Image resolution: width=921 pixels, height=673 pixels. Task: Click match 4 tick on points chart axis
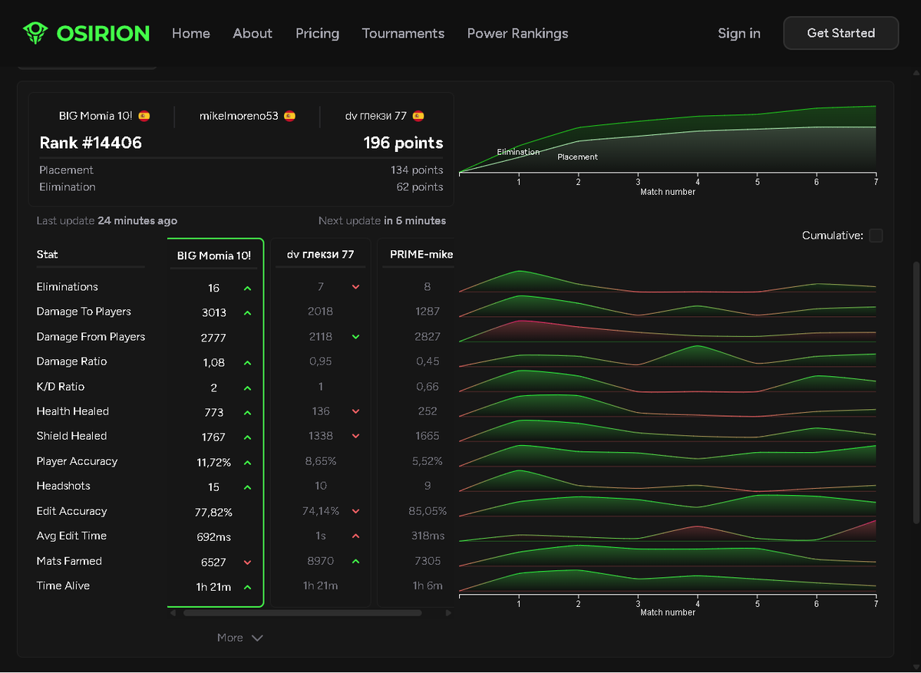698,180
